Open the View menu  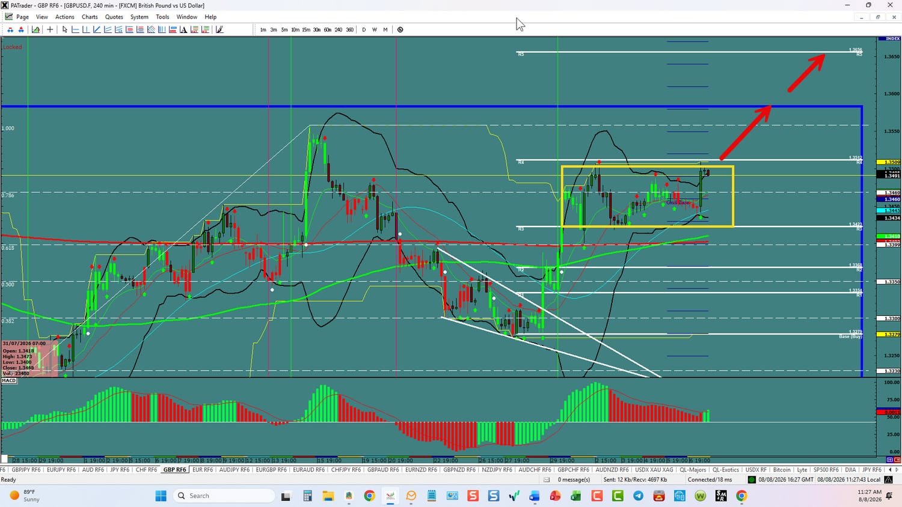[x=42, y=17]
